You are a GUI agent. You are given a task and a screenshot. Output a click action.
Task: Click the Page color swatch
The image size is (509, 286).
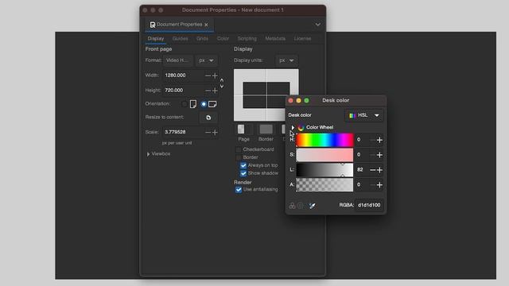pyautogui.click(x=244, y=129)
